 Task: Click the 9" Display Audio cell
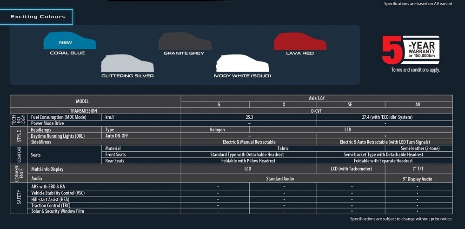tap(418, 179)
